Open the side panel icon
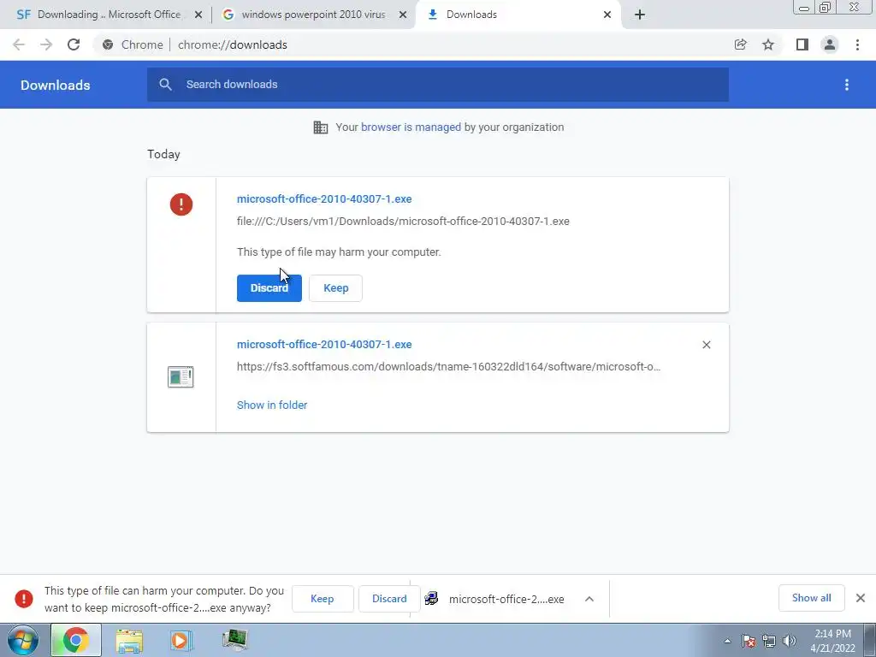This screenshot has width=876, height=657. (x=802, y=44)
